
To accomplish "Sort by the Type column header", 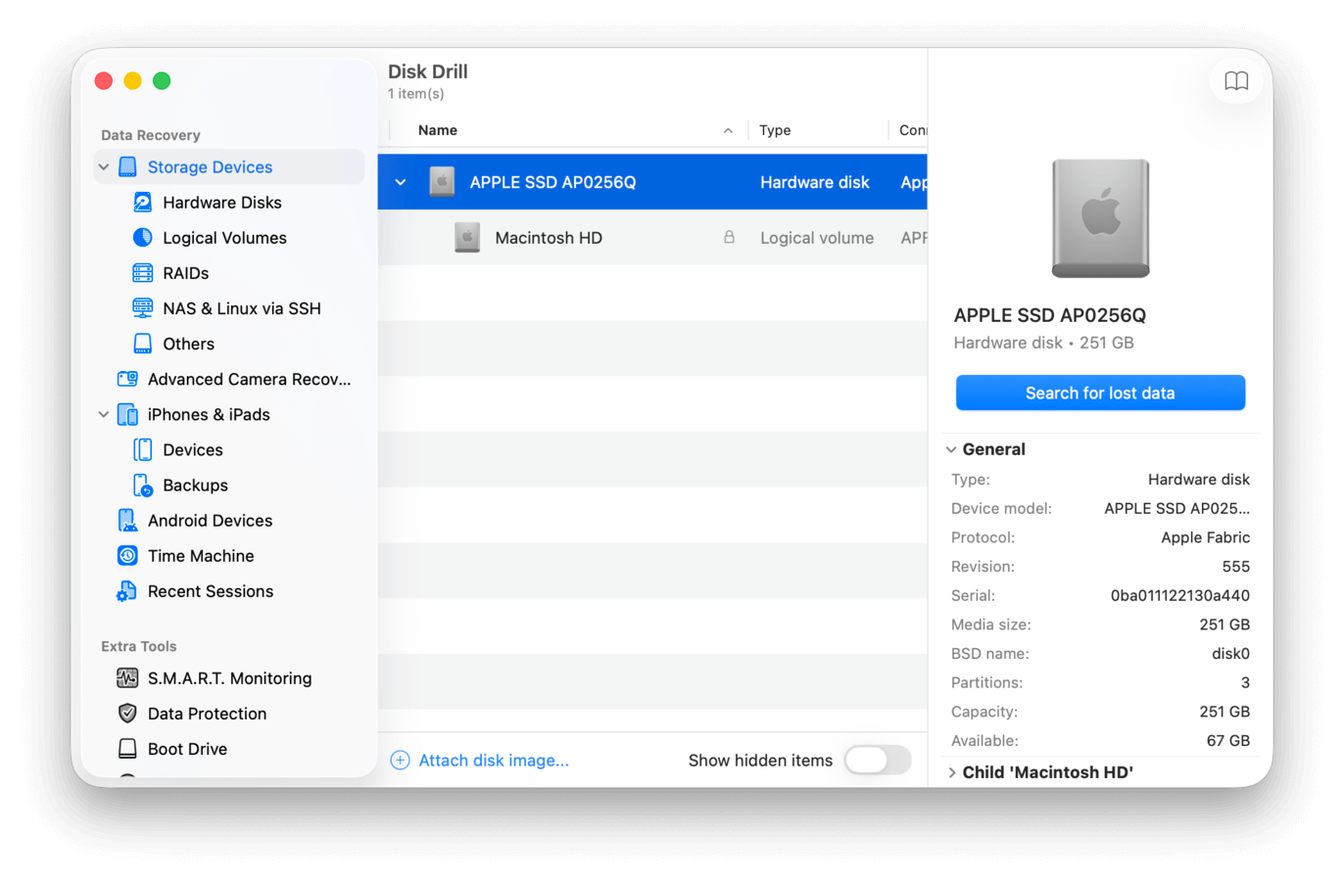I will pos(775,130).
